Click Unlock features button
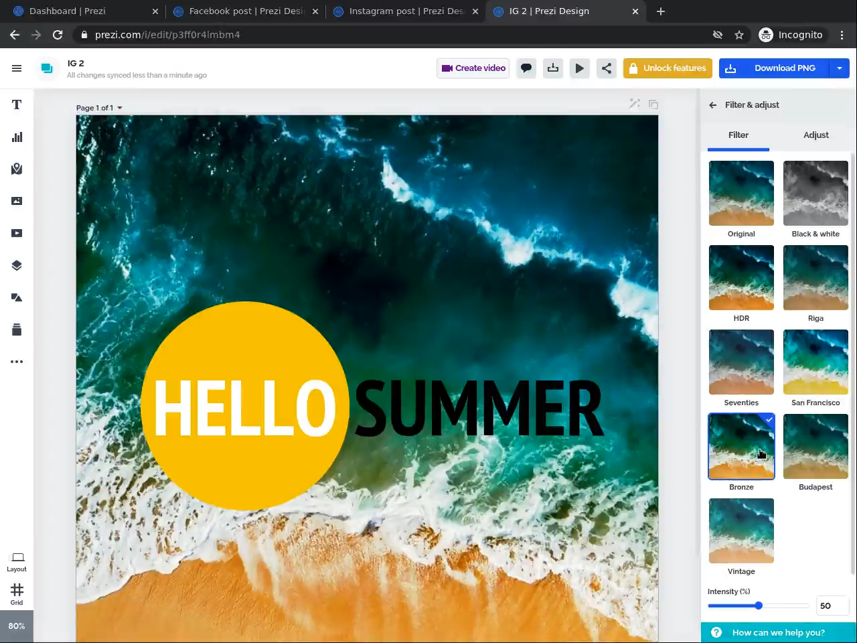The image size is (857, 643). click(x=668, y=68)
